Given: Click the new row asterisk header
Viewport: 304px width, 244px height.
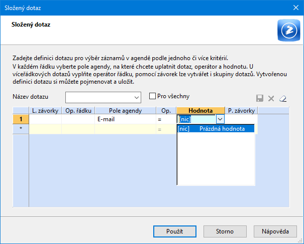Looking at the screenshot, I should (21, 129).
